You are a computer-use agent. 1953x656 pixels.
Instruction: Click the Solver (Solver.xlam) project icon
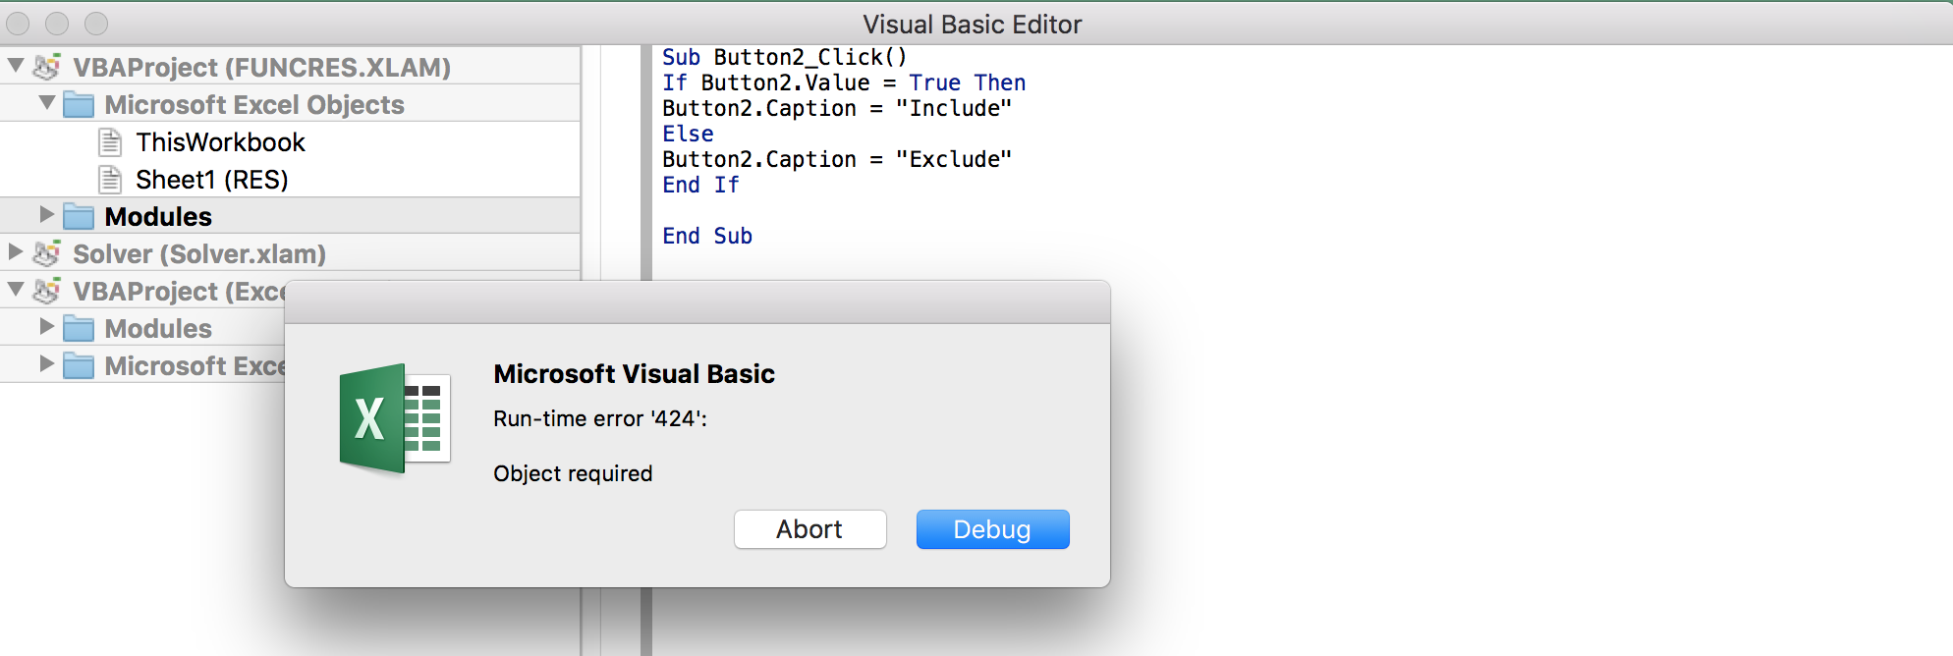pos(46,253)
